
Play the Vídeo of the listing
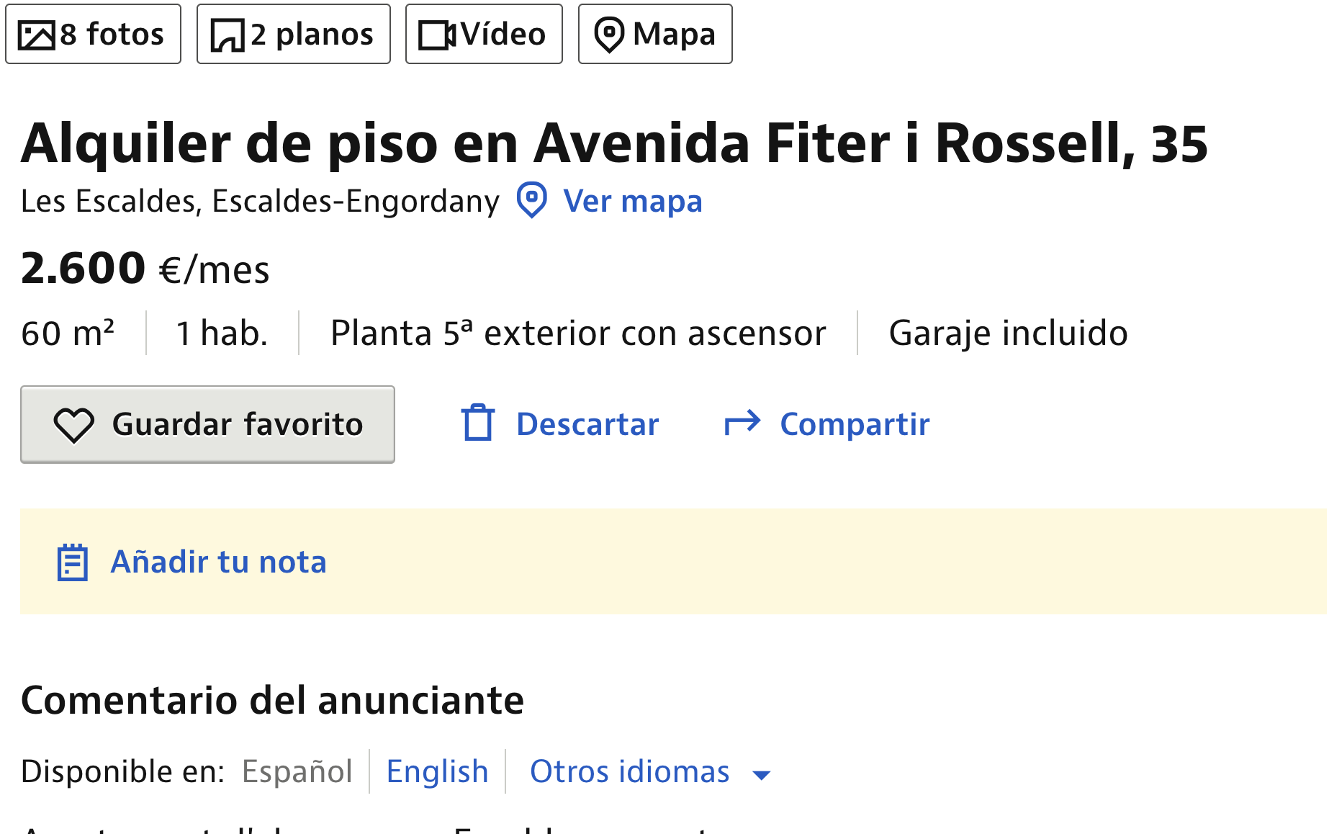tap(484, 34)
